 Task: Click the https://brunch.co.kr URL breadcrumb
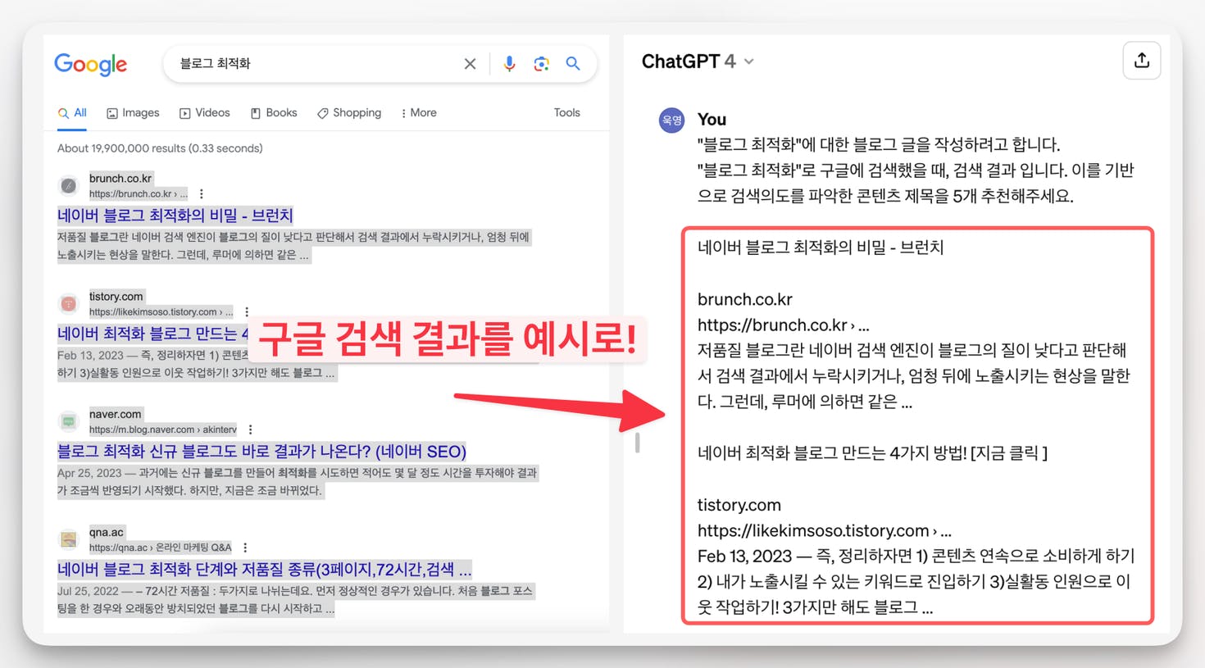click(138, 194)
